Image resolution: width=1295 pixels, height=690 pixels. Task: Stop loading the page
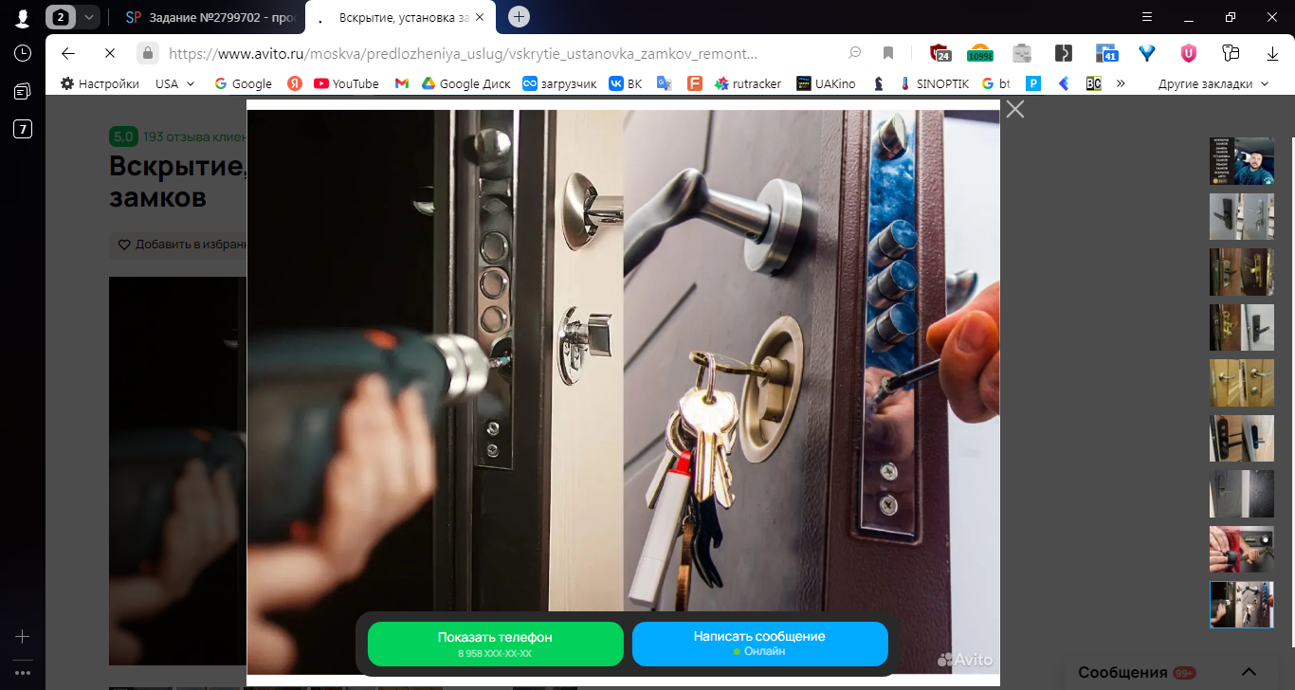(110, 53)
